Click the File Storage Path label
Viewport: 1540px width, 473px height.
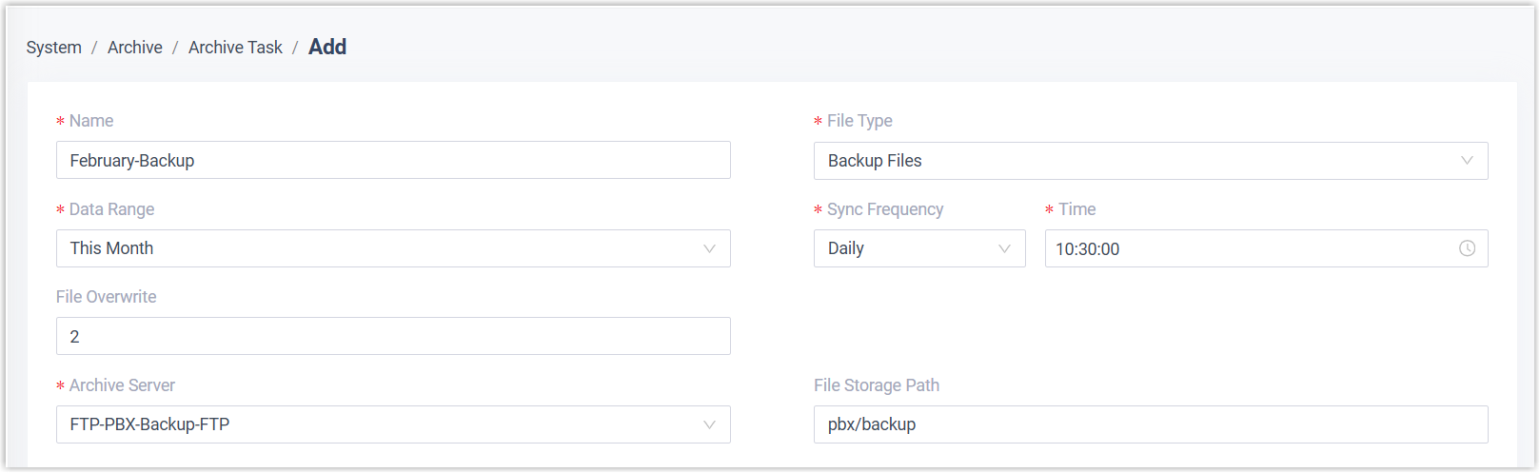(877, 385)
